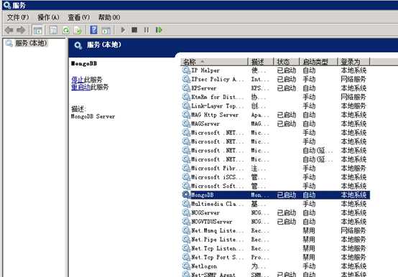
Task: Sort by the 描述 column header
Action: click(x=261, y=62)
